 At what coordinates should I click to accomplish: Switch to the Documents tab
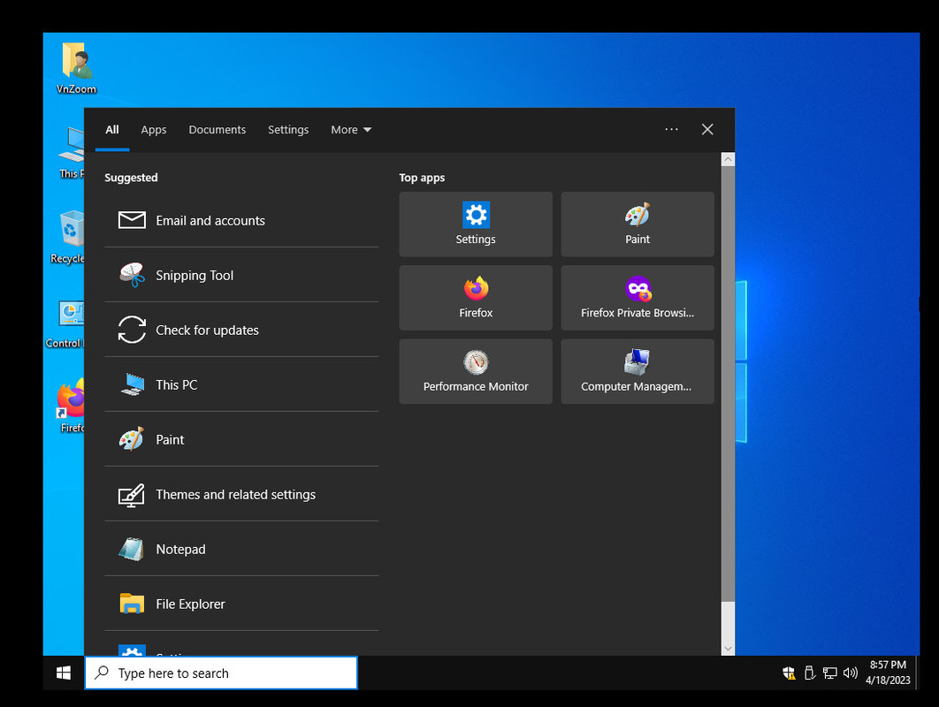coord(217,129)
